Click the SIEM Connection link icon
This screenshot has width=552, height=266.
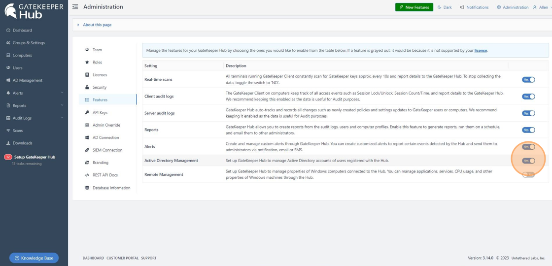[x=87, y=150]
